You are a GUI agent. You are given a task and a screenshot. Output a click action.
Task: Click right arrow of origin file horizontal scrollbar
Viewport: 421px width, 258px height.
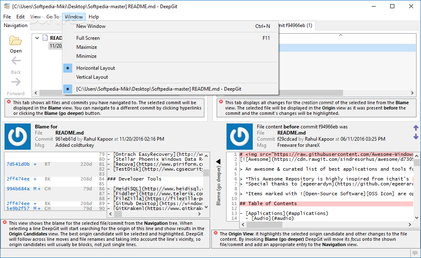coord(410,224)
